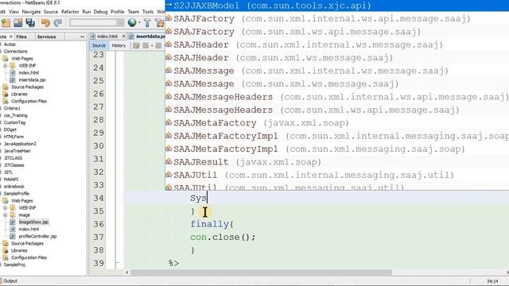The image size is (509, 286).
Task: Choose S2JJAXBModel from the completion list
Action: point(337,6)
